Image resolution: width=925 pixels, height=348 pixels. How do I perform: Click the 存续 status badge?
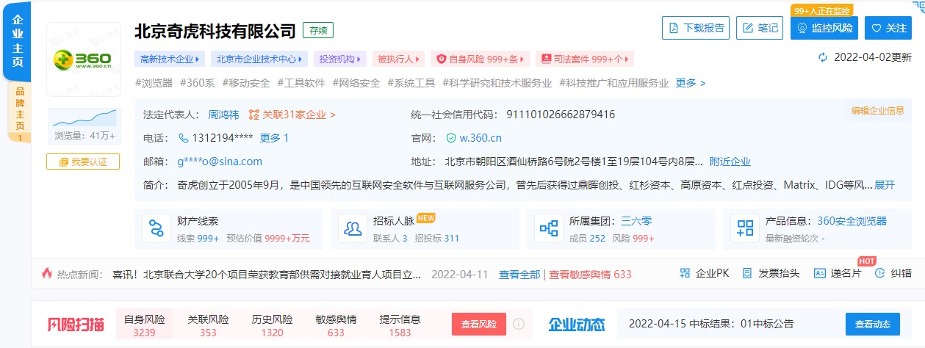click(x=318, y=31)
